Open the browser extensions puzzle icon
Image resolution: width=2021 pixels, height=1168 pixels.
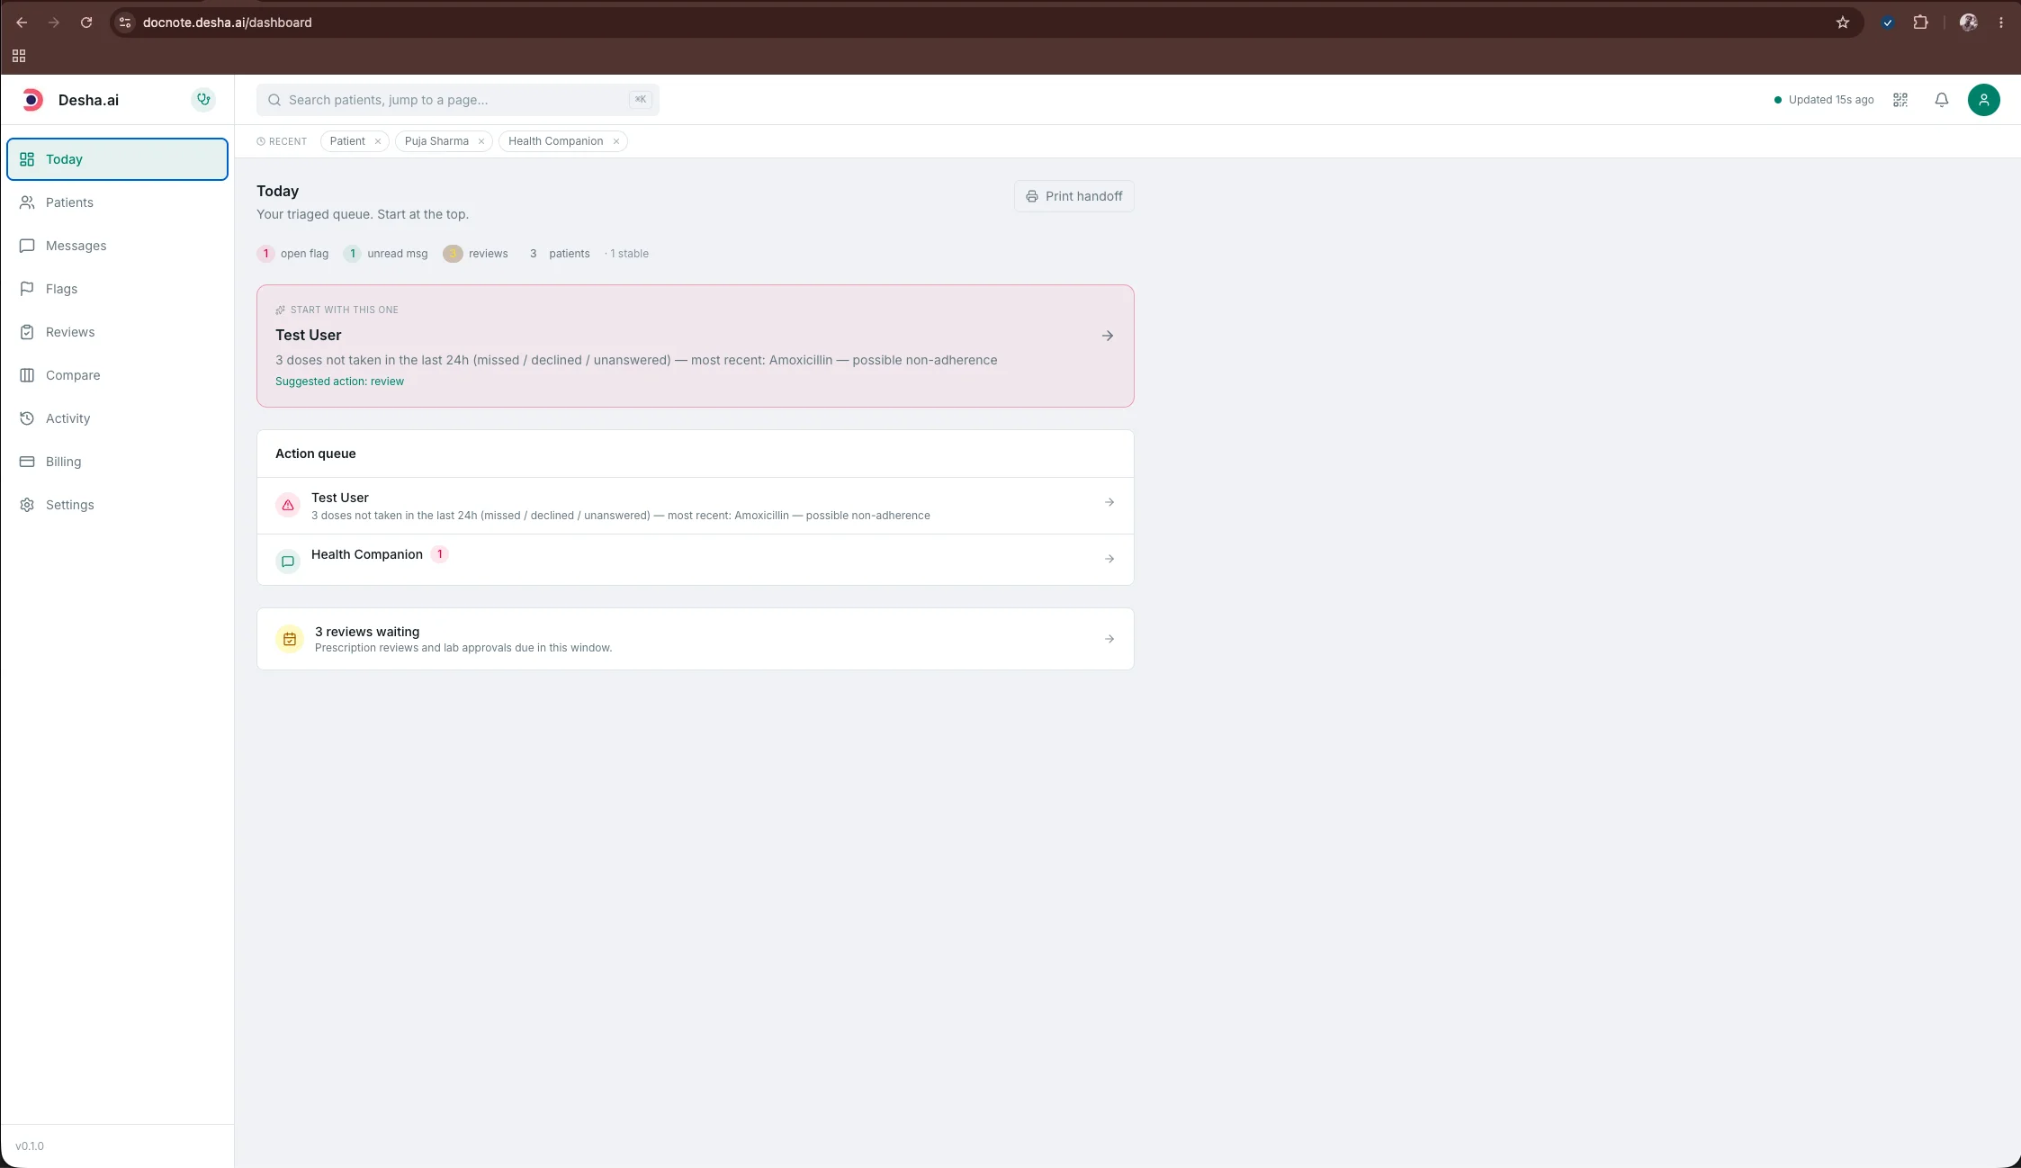[1921, 22]
